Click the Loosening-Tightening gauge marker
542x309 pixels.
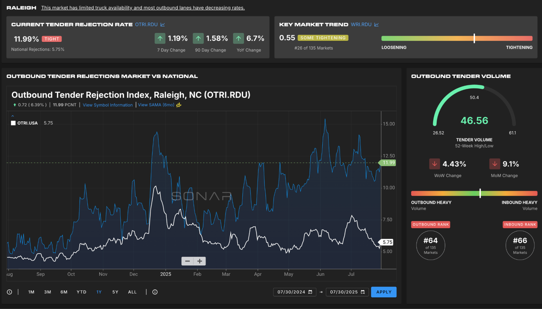pyautogui.click(x=474, y=38)
